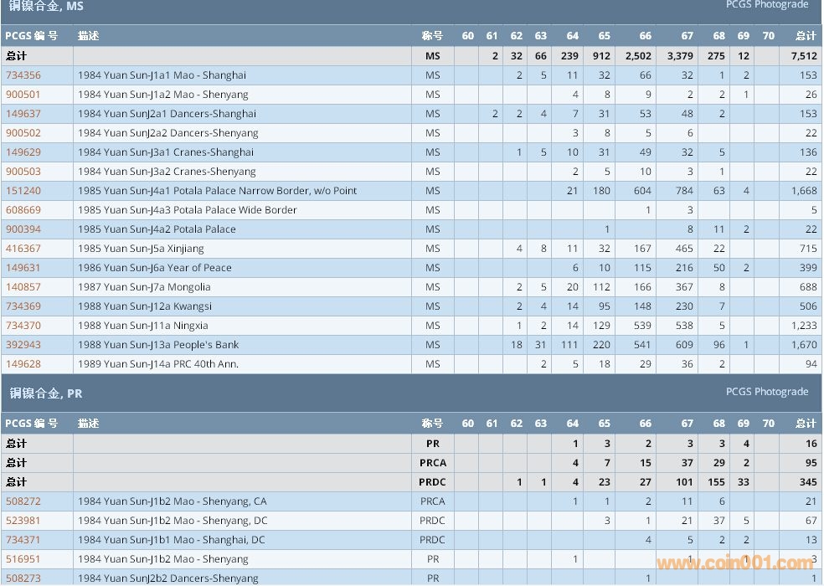Open PCGS number 149629 Cranes-Shanghai link
Image resolution: width=824 pixels, height=586 pixels.
click(x=23, y=152)
